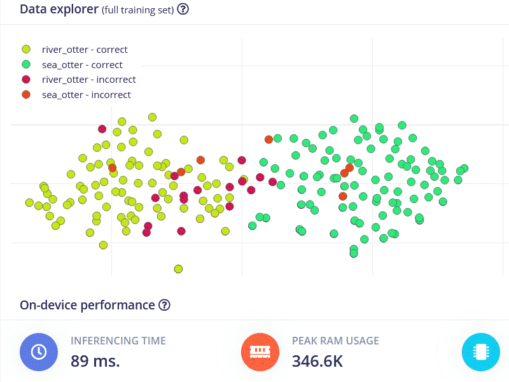Click the Data explorer help question-mark icon
This screenshot has width=509, height=382.
click(183, 10)
